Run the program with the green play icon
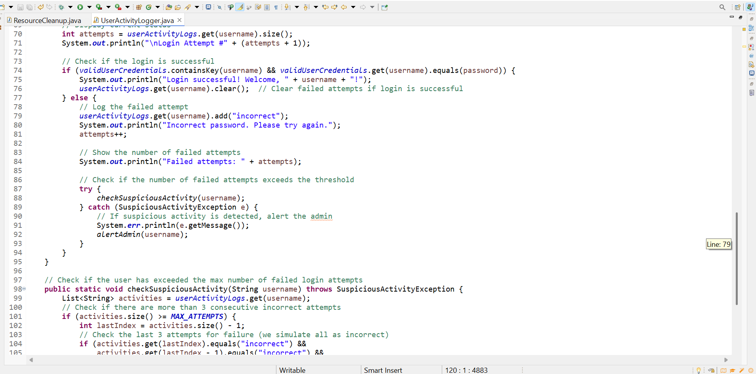756x374 pixels. tap(80, 7)
